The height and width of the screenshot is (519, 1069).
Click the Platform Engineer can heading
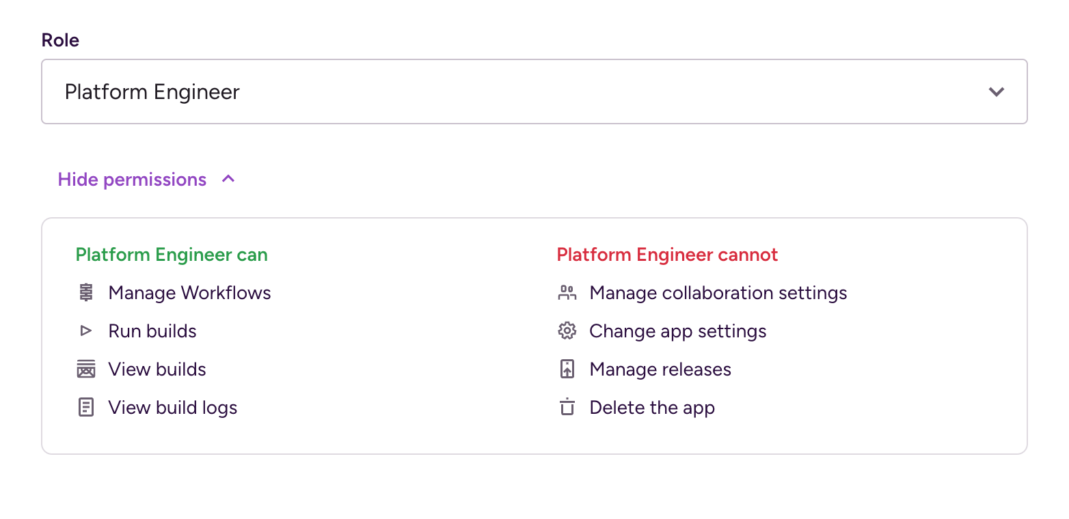click(x=172, y=255)
